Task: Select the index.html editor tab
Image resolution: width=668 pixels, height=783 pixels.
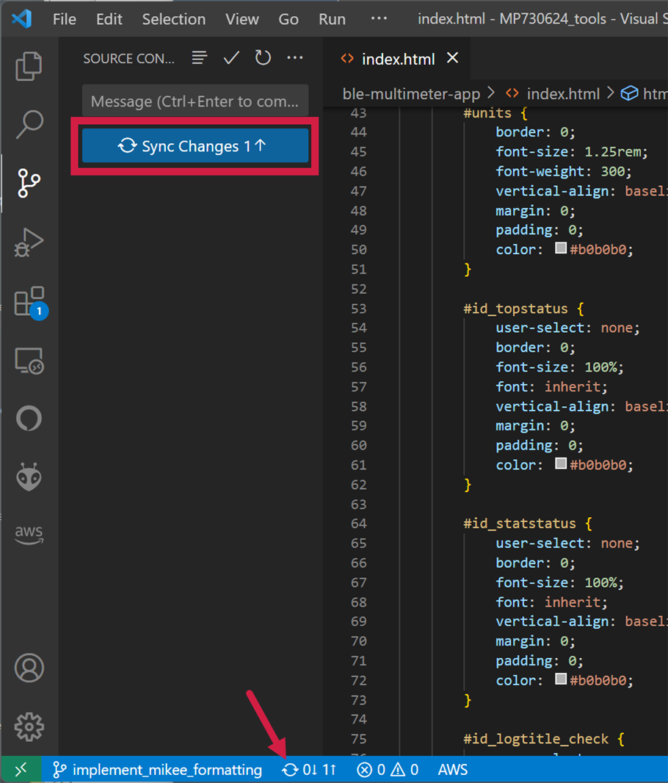Action: (398, 59)
